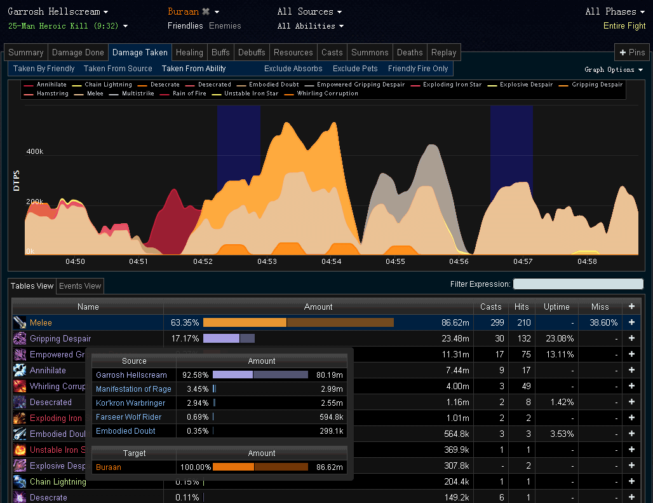Click the Annihilate ability icon
The image size is (653, 503).
pos(20,370)
